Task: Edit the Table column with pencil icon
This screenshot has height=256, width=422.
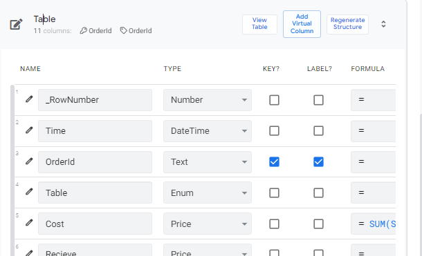Action: pyautogui.click(x=29, y=192)
